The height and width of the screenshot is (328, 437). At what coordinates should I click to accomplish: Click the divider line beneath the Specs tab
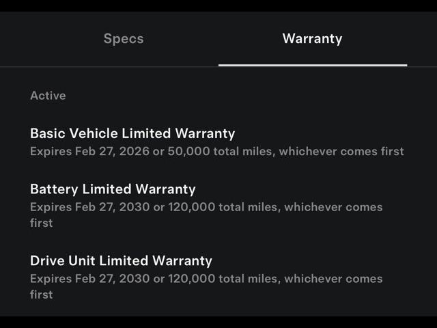124,66
